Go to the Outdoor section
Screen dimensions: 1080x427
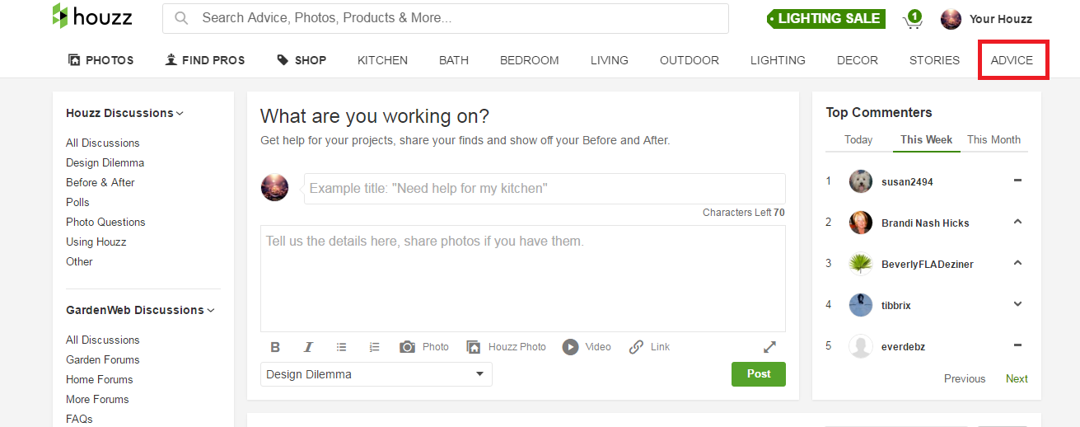[690, 60]
